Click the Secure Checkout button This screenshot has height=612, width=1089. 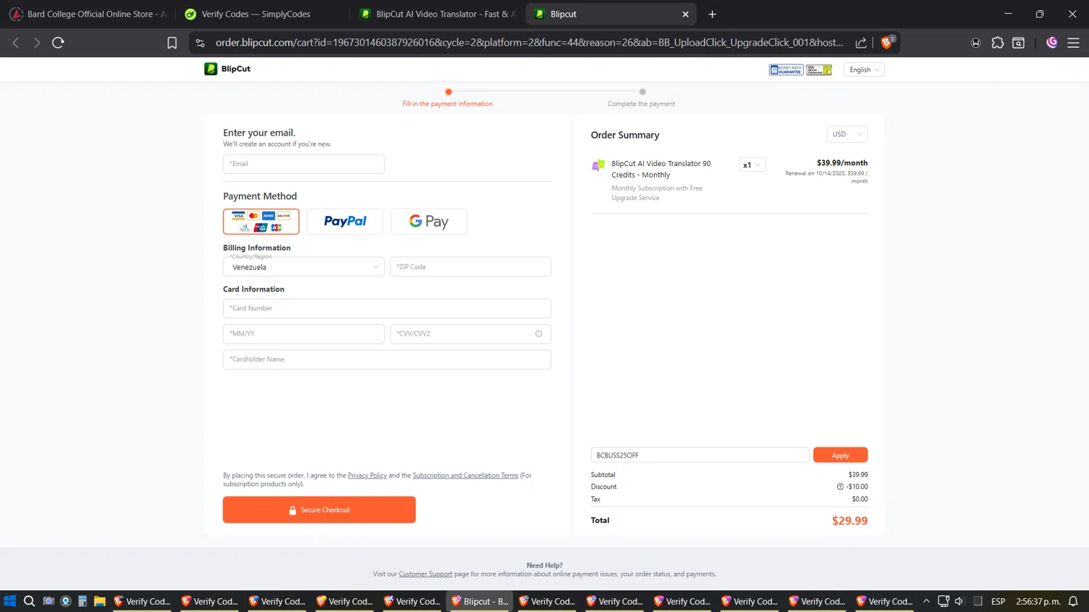[319, 510]
